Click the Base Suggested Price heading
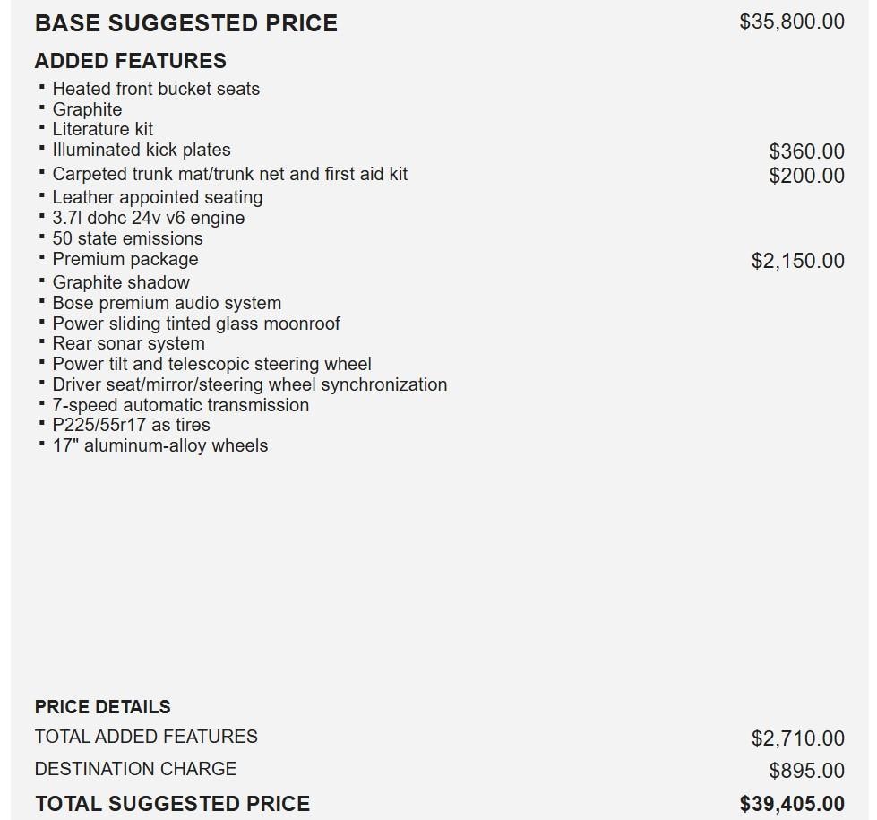Viewport: 877px width, 820px height. pos(186,23)
